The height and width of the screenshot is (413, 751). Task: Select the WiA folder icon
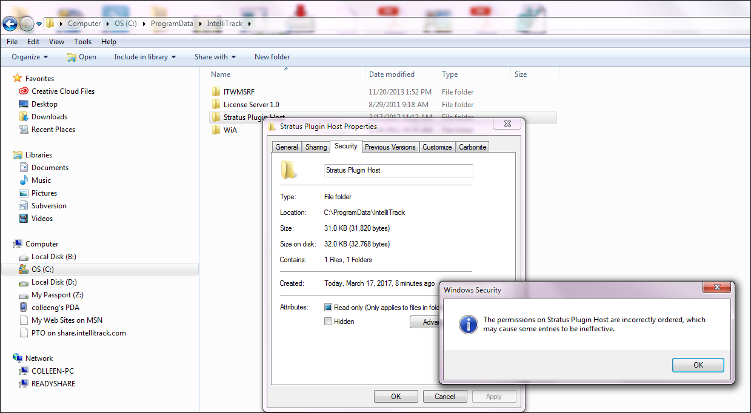tap(216, 130)
